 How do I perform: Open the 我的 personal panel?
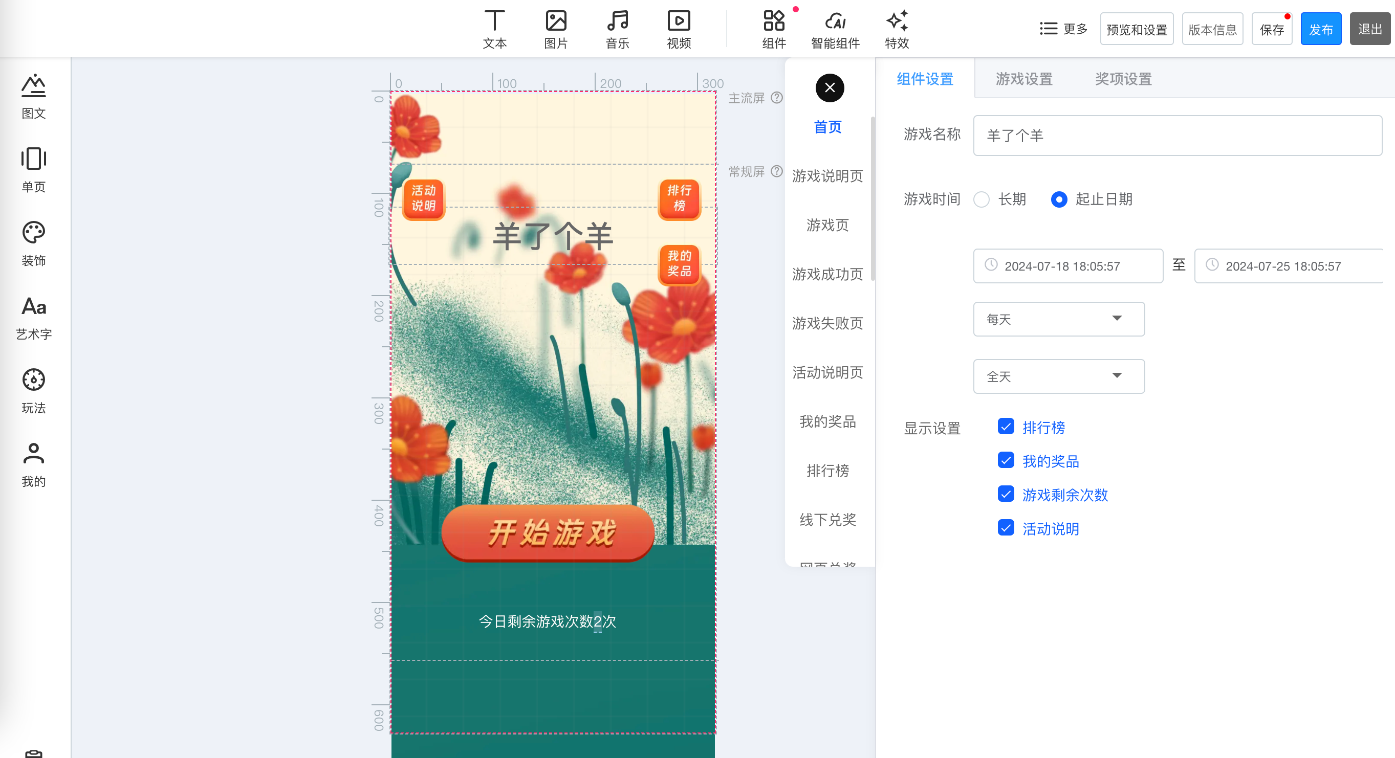[x=34, y=464]
